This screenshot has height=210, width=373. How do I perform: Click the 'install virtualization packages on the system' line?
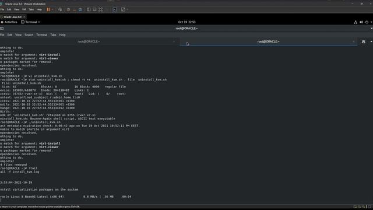[39, 190]
